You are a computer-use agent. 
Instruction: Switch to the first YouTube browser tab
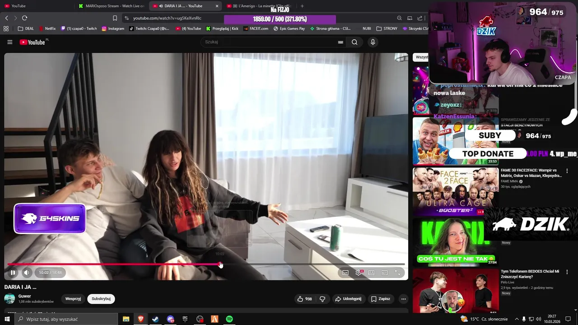pos(36,6)
